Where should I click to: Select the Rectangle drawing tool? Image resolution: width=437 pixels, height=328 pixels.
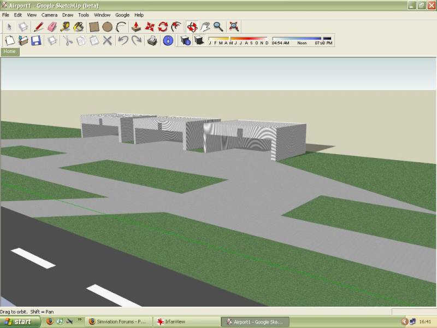[x=94, y=26]
